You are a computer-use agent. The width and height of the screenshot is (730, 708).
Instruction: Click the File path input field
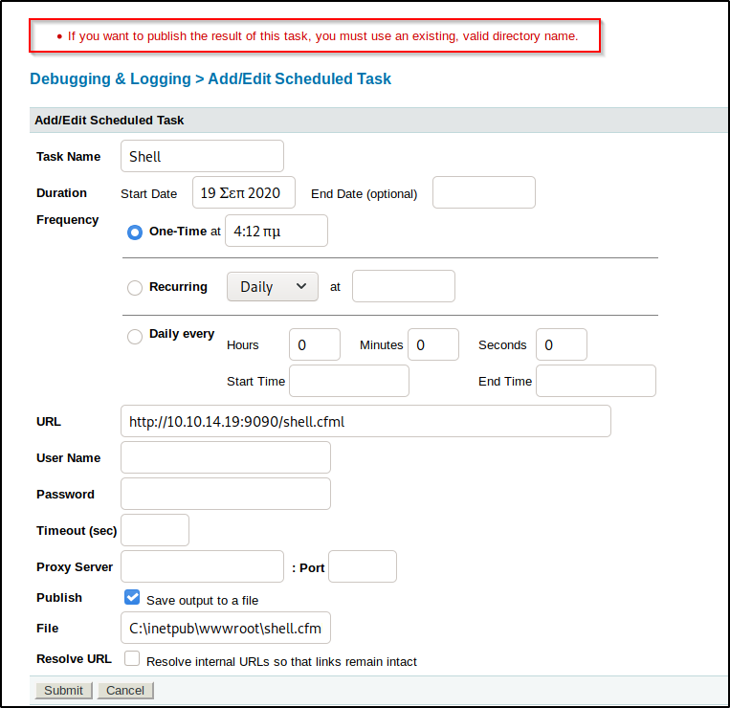coord(226,628)
